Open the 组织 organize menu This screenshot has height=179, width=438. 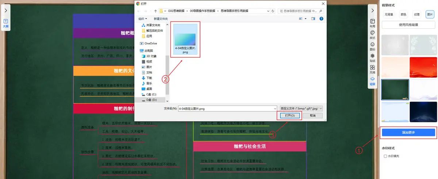point(143,18)
